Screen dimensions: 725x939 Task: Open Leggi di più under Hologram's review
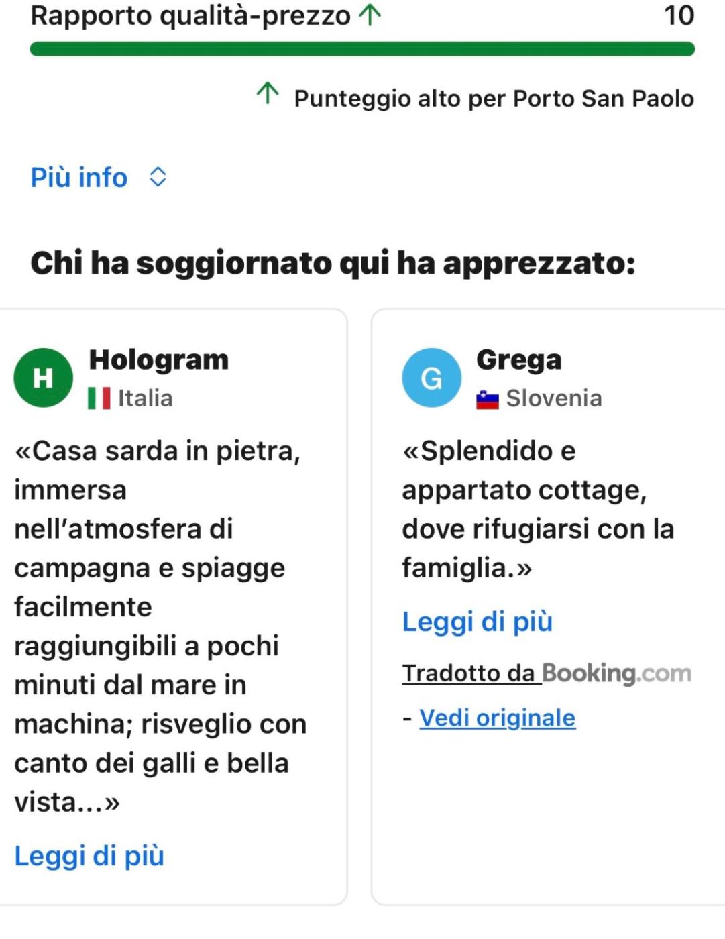89,856
